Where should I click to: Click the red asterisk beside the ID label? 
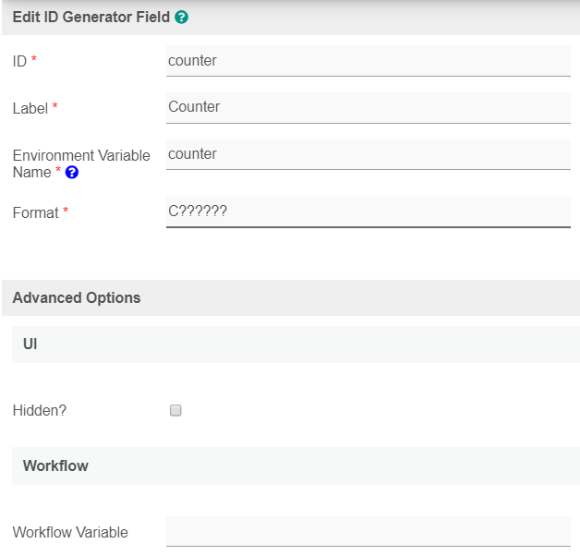[34, 61]
